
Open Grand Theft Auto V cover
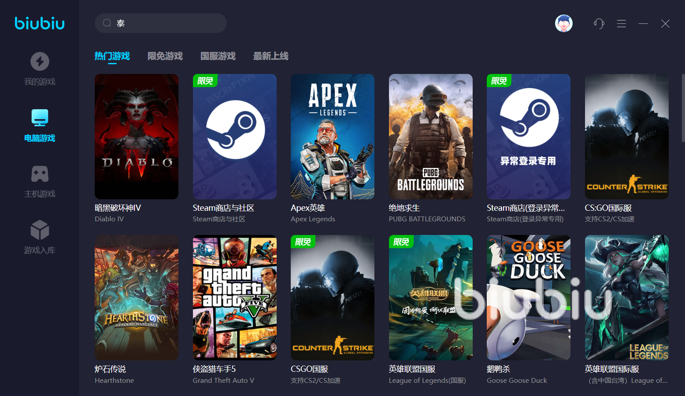234,297
